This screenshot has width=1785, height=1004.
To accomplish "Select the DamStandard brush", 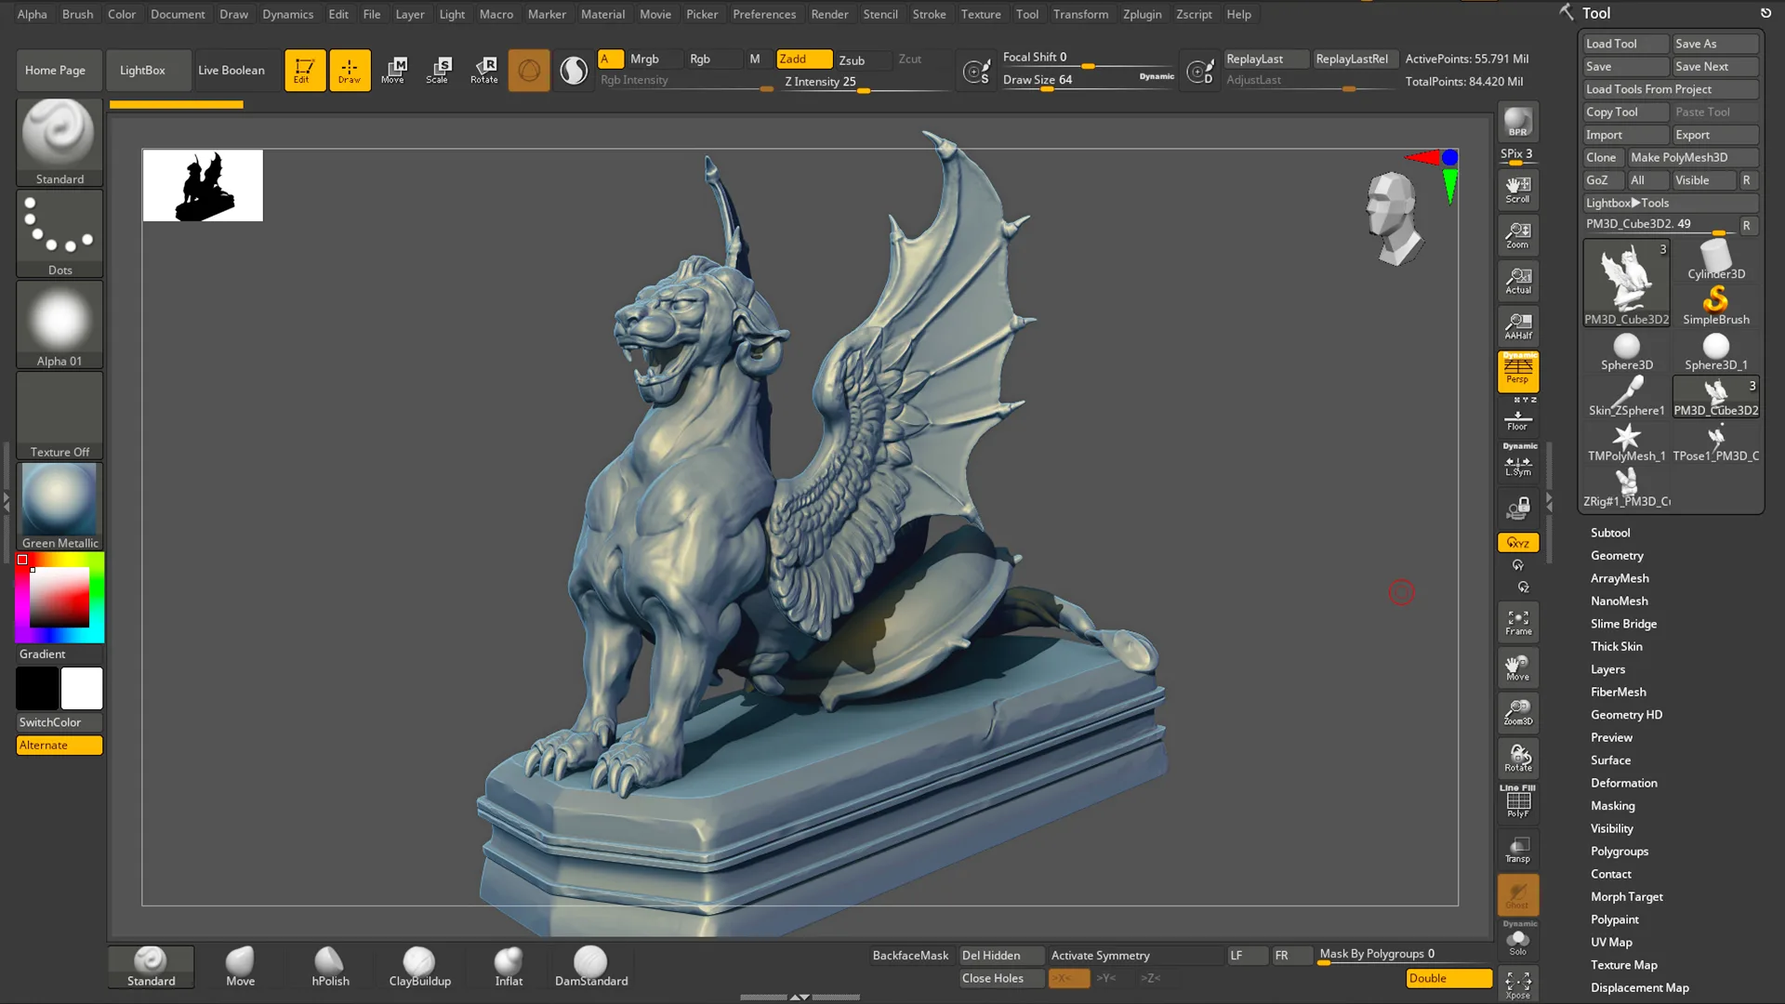I will coord(591,967).
